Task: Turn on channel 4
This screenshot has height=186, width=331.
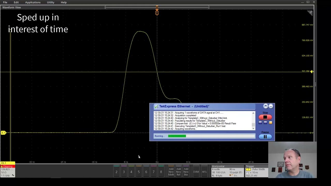Action: 131,171
